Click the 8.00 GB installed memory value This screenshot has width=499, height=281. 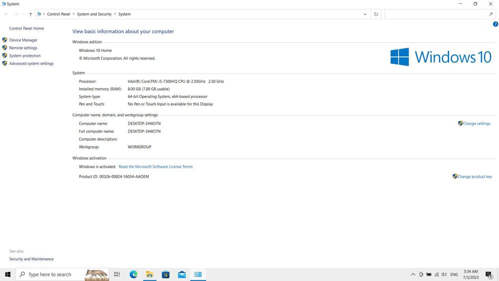(149, 89)
